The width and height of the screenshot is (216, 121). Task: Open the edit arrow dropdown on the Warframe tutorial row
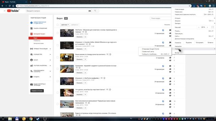click(x=85, y=37)
